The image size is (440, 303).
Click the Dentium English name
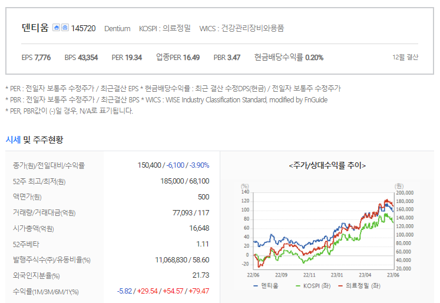point(117,29)
